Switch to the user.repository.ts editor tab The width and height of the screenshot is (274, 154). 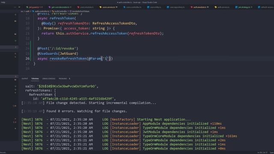tap(176, 7)
